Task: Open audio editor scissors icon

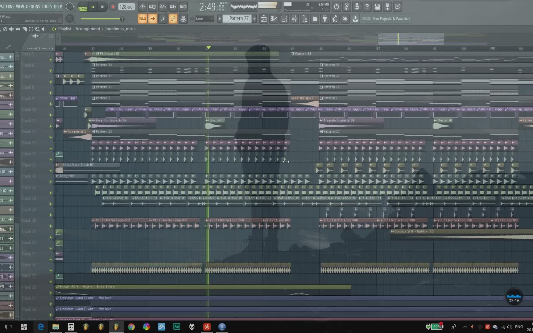Action: 347,6
